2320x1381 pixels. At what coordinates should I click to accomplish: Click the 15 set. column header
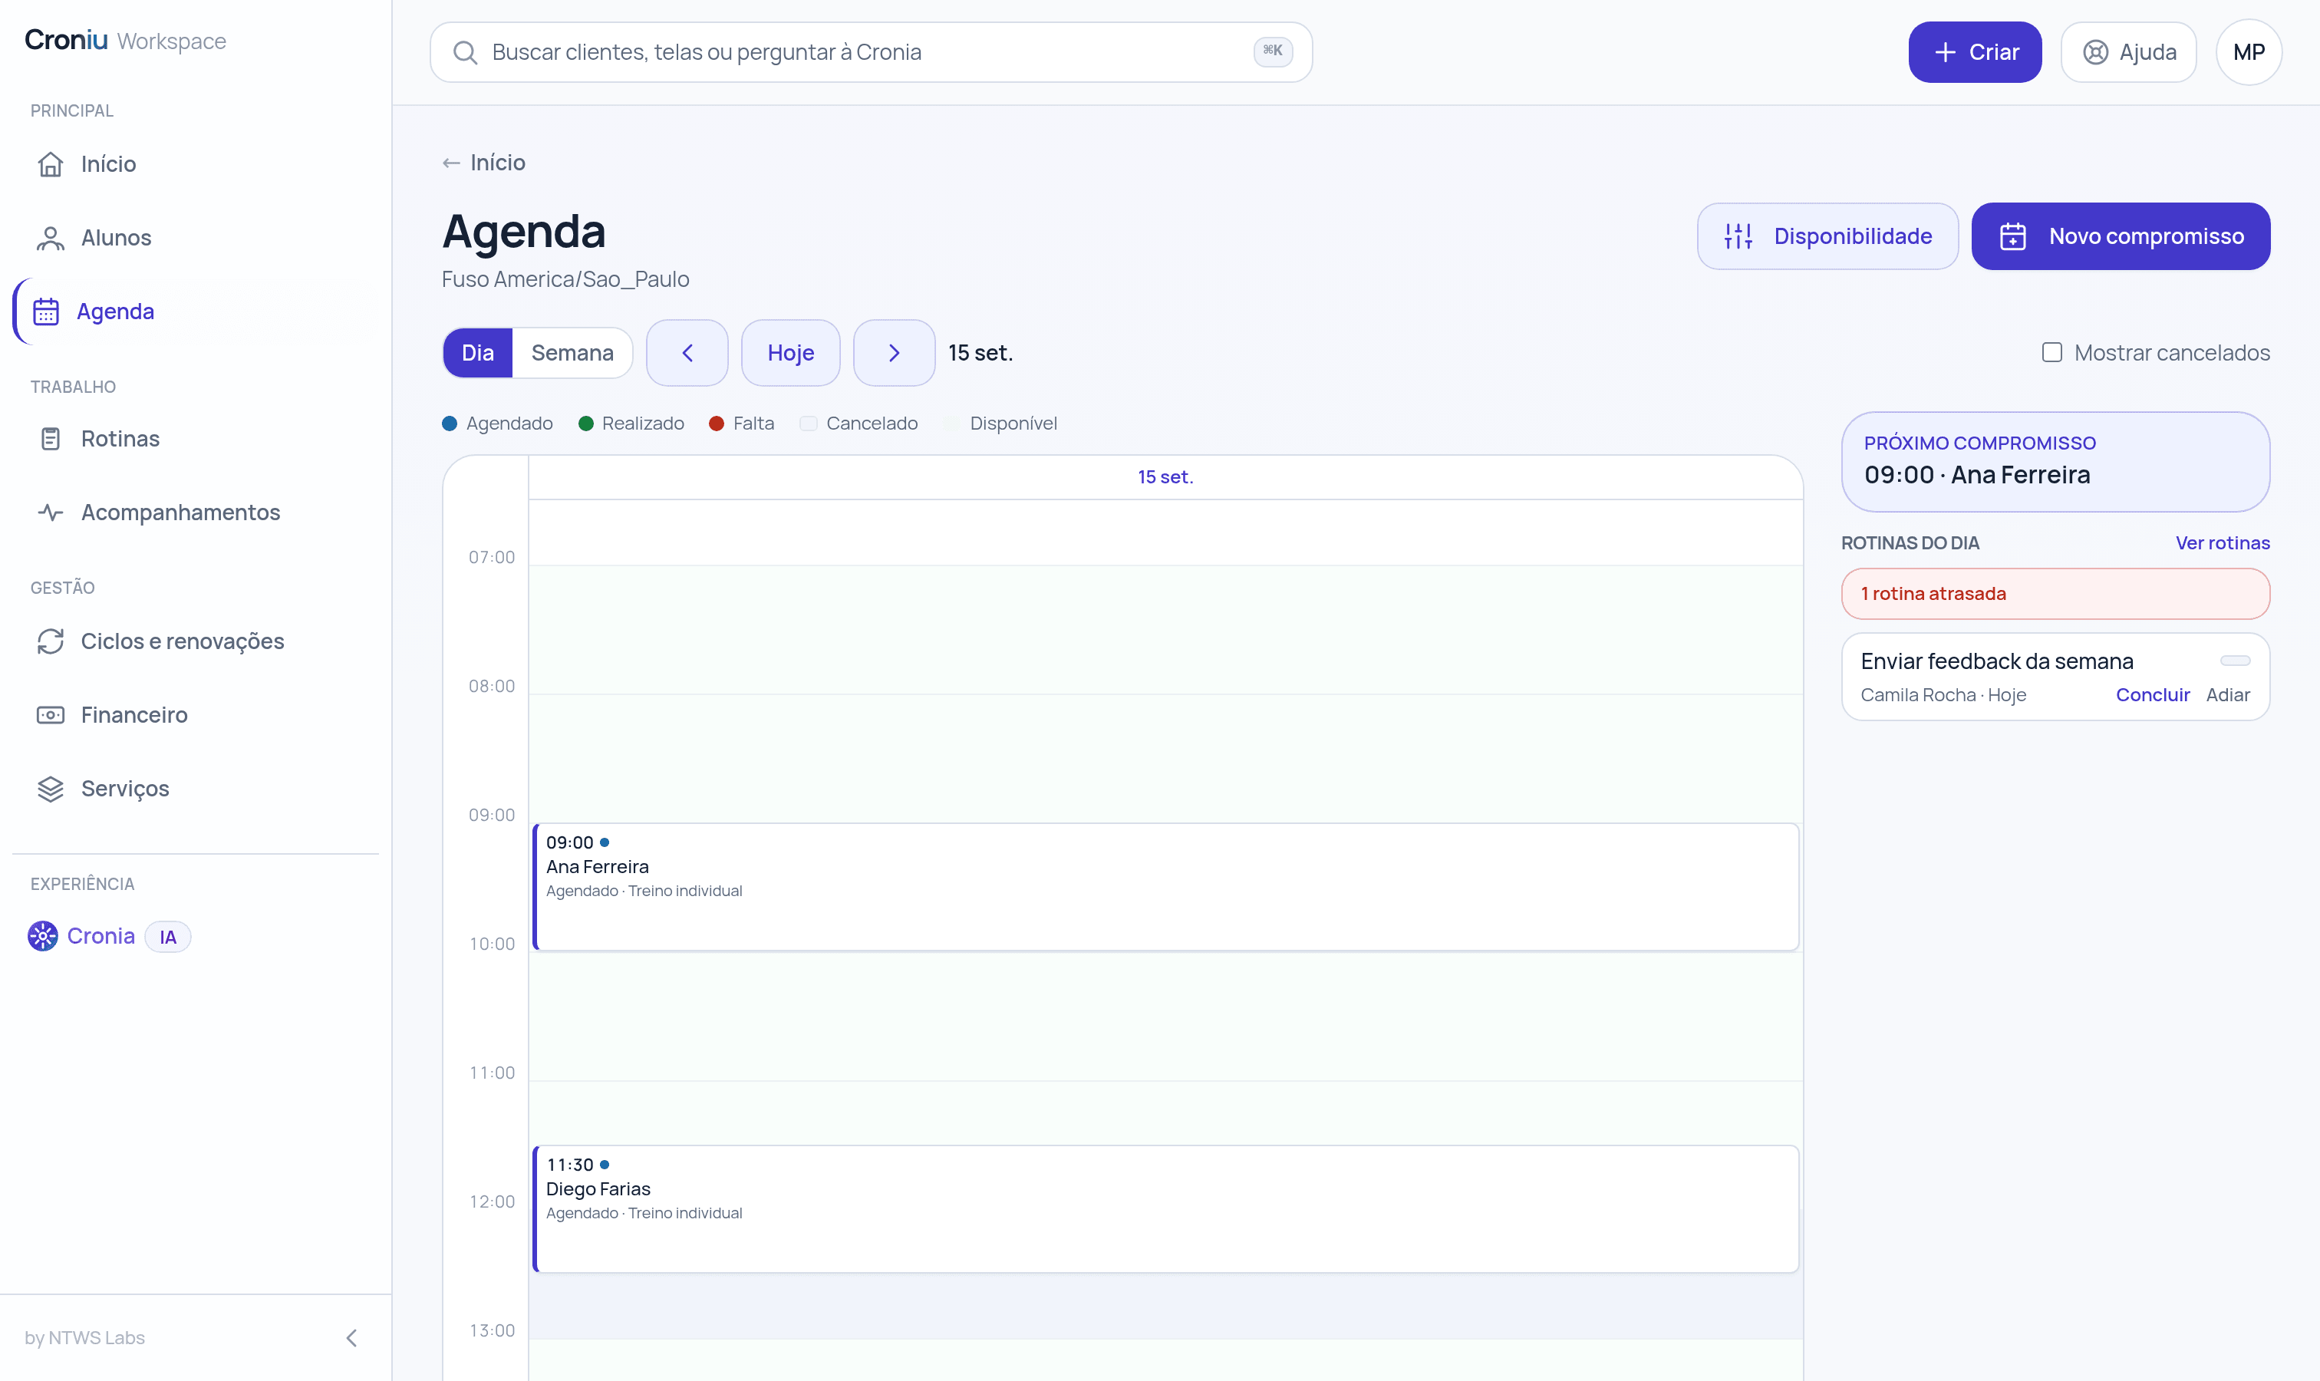click(1165, 476)
